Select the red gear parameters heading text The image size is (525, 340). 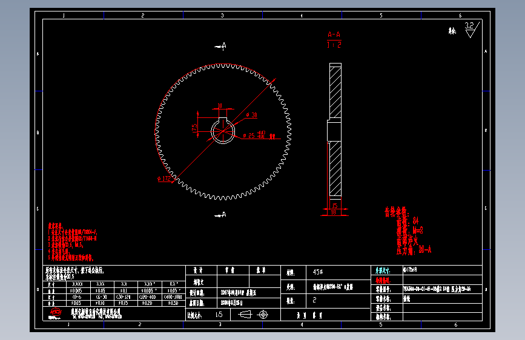[x=397, y=212]
